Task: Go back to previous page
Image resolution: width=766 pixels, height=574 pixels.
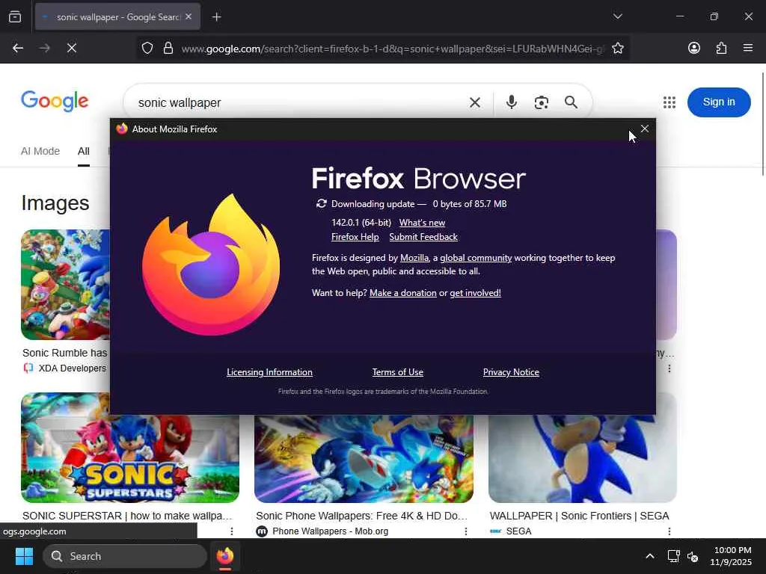Action: click(x=18, y=48)
